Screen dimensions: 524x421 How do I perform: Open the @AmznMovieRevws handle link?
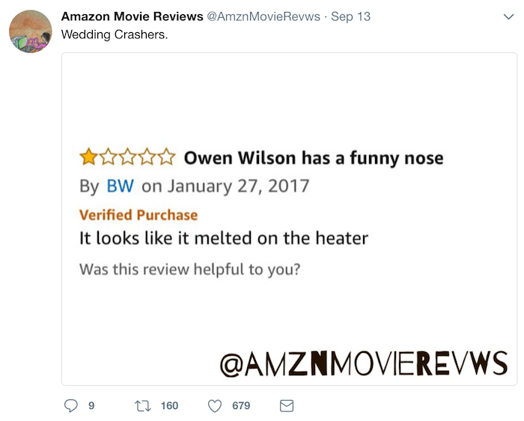263,16
